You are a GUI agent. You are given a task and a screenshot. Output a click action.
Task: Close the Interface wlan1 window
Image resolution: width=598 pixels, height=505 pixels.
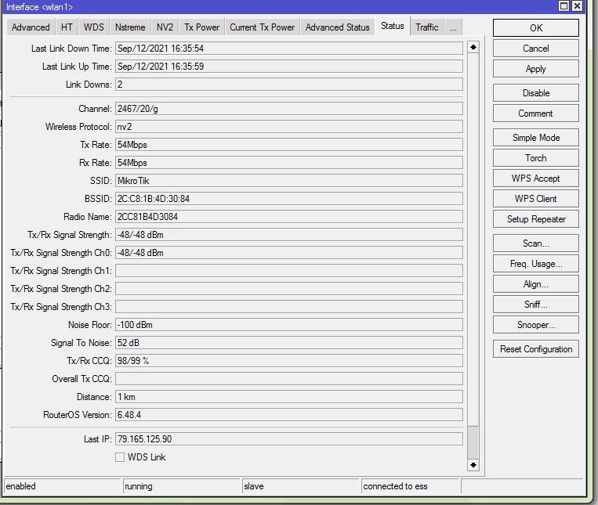[578, 5]
